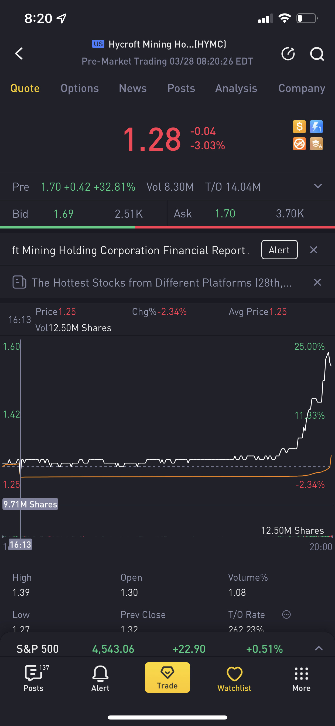Tap the 16:13 time marker on chart
Screen dimensions: 335x726
(x=20, y=544)
